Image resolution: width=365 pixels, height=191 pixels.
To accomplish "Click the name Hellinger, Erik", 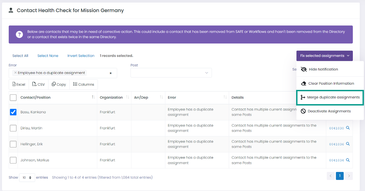I will coord(32,144).
